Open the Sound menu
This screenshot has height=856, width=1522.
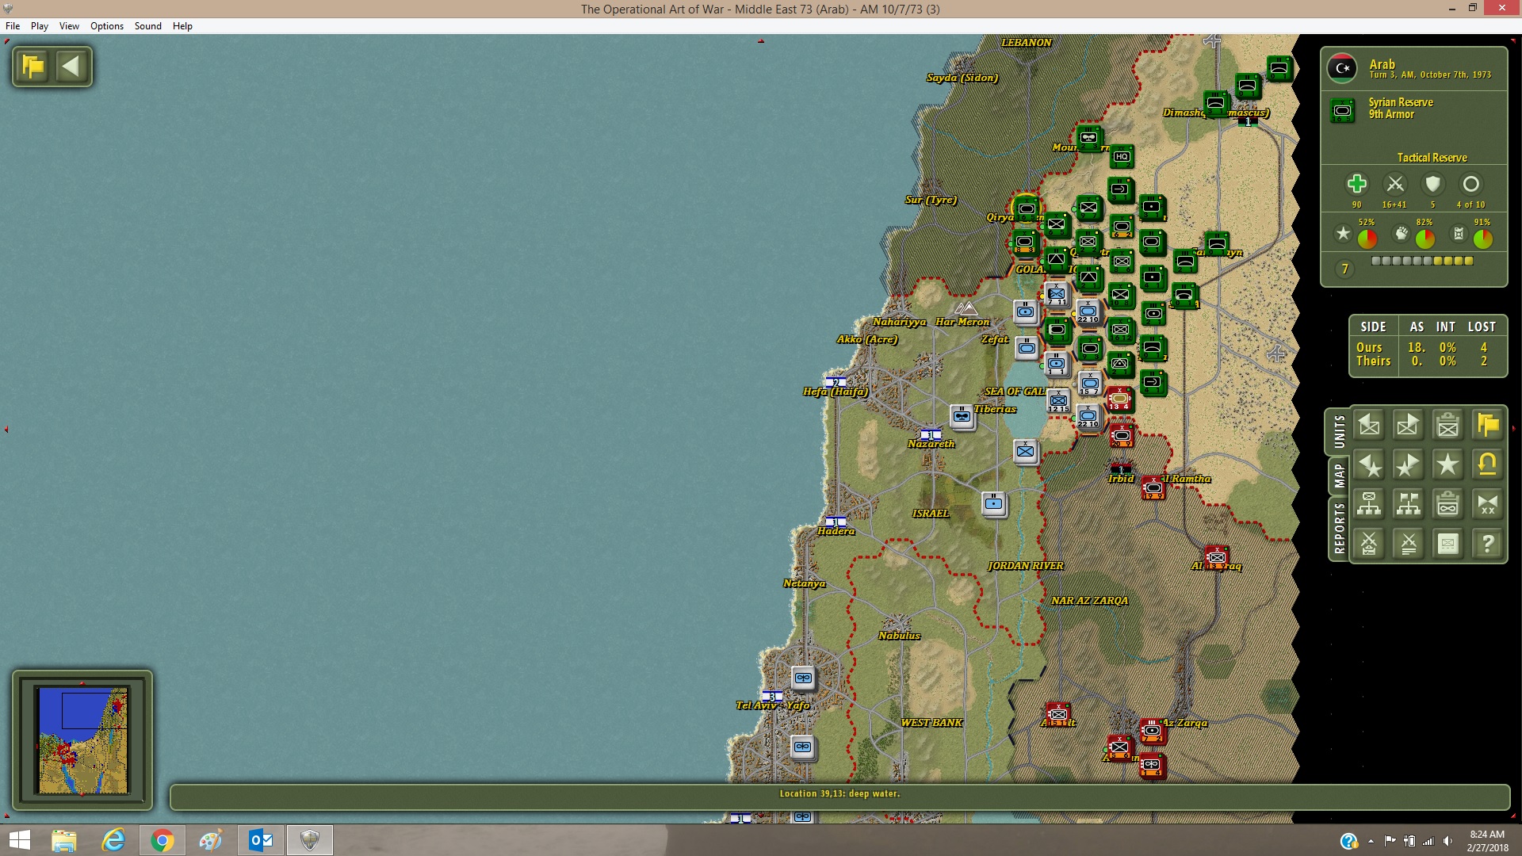tap(148, 26)
